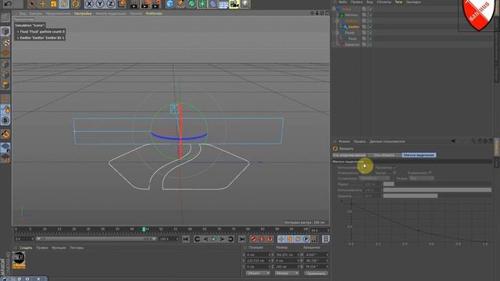Open the Render Settings icon

pos(156,4)
